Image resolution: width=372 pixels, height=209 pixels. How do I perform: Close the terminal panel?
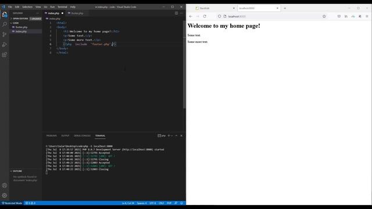(x=181, y=135)
